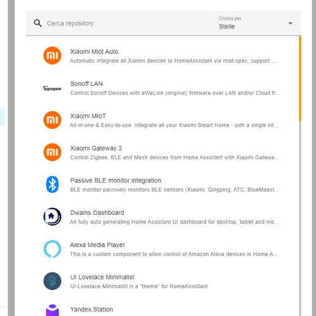This screenshot has width=316, height=316.
Task: Click description 'BLE monitor passively monitors BLE sensors'
Action: [174, 190]
